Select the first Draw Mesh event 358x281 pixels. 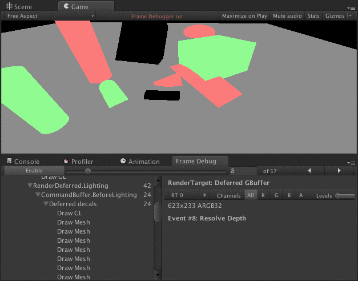(73, 222)
